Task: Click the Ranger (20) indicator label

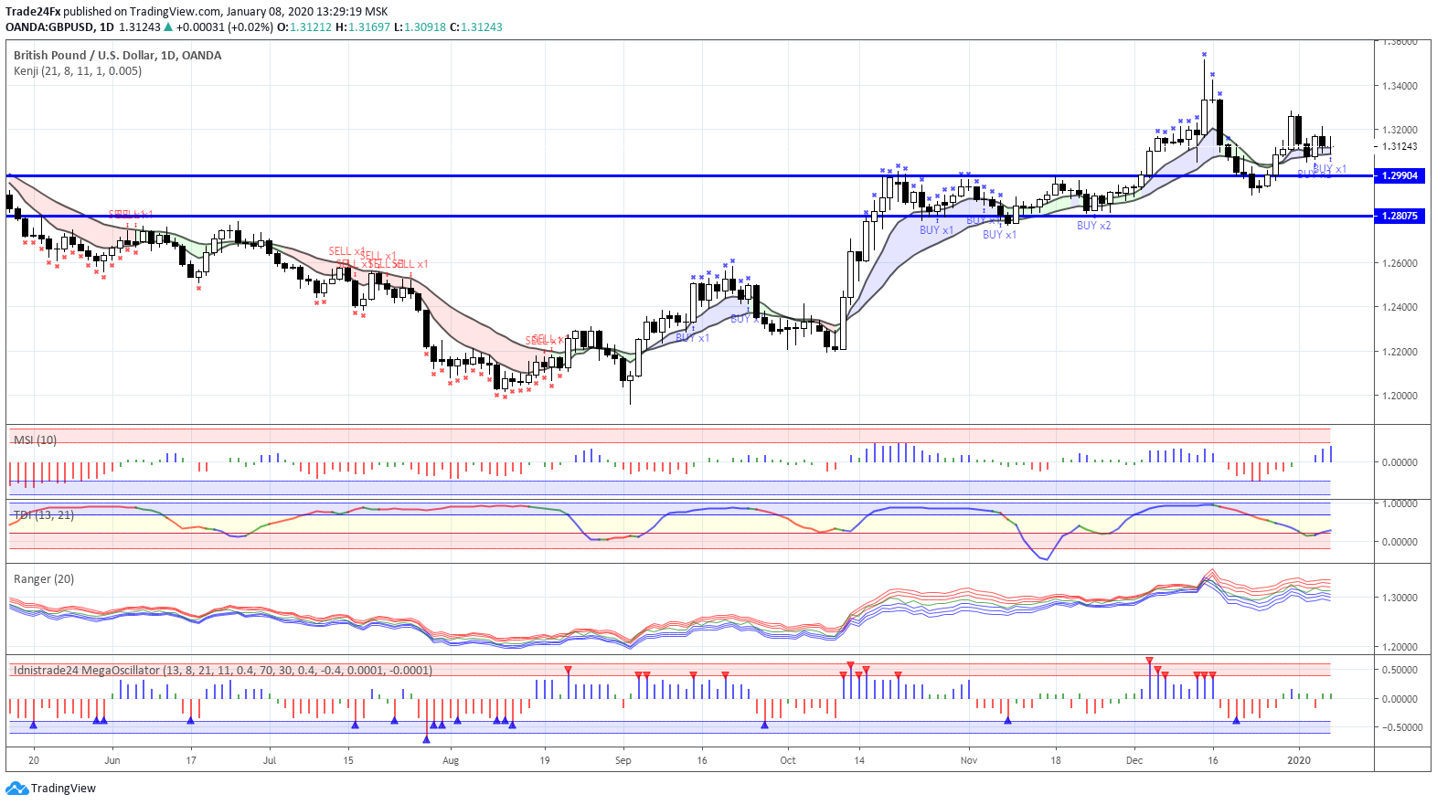Action: pos(44,578)
